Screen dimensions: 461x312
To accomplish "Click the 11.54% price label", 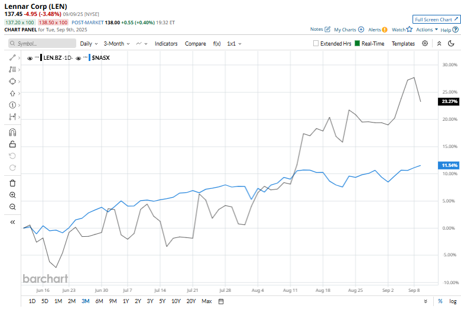I will pos(449,165).
